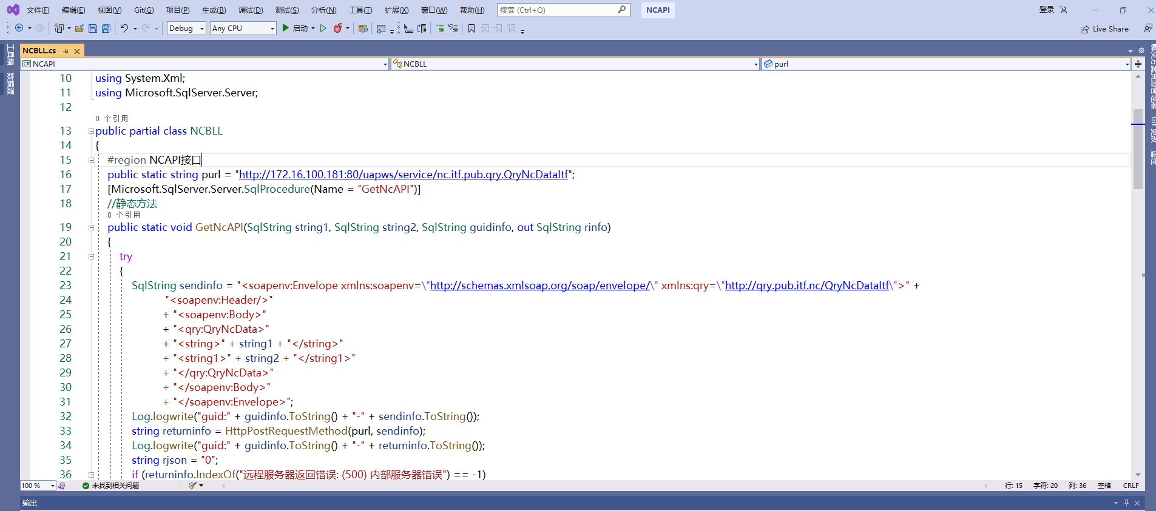Click the Visual Studio logo icon
Viewport: 1156px width, 511px height.
13,10
